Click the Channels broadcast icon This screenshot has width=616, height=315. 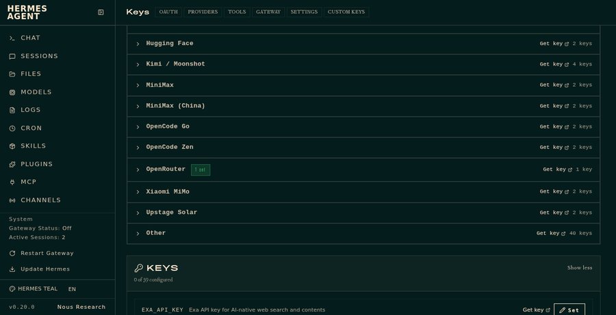coord(12,200)
